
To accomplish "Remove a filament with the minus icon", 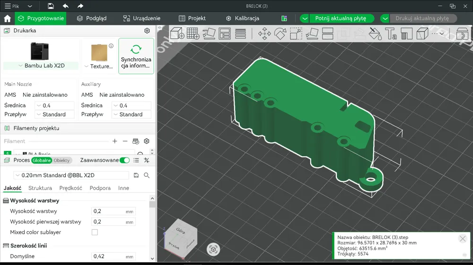I will 125,141.
